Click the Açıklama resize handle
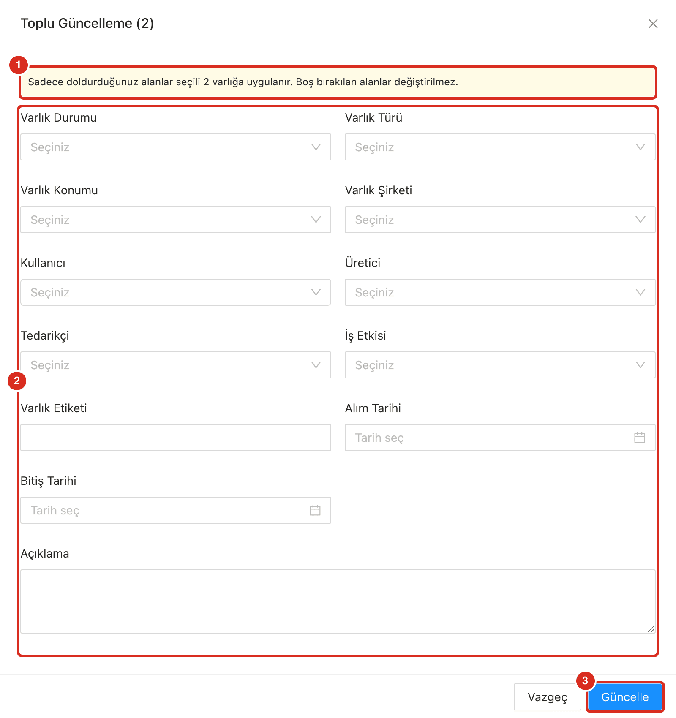 point(651,629)
